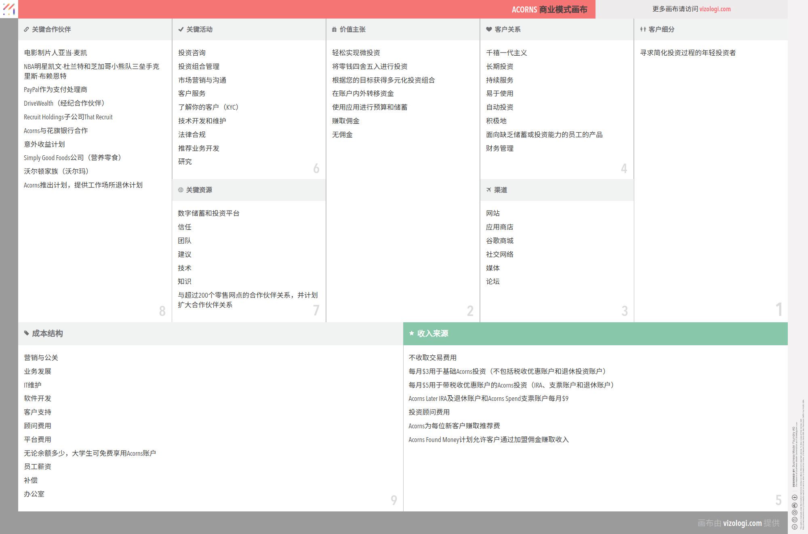Click the star icon beside 收入来源
The width and height of the screenshot is (808, 534).
(411, 334)
